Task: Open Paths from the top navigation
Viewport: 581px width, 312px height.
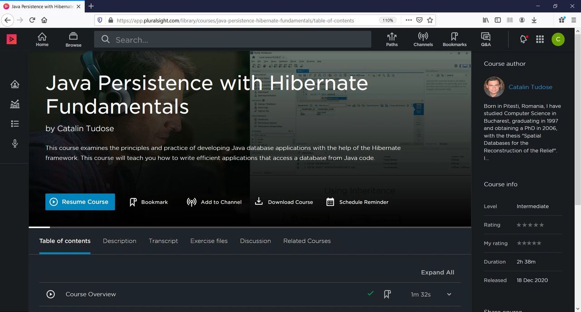Action: coord(392,40)
